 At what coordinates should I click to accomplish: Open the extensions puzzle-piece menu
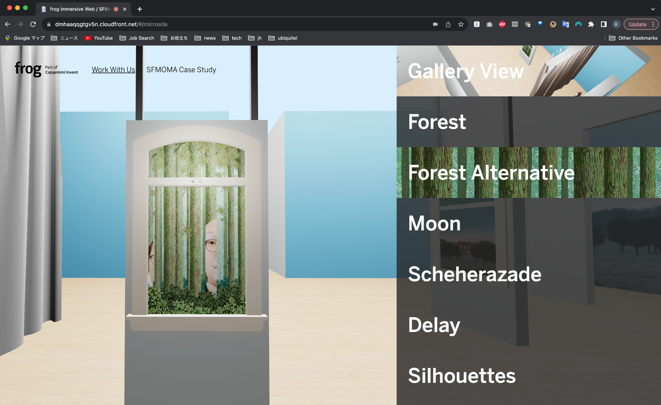[x=591, y=24]
